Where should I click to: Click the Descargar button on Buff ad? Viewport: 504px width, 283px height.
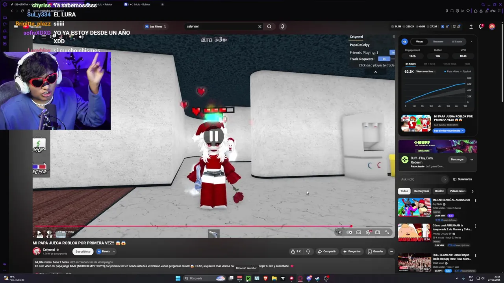click(x=457, y=159)
